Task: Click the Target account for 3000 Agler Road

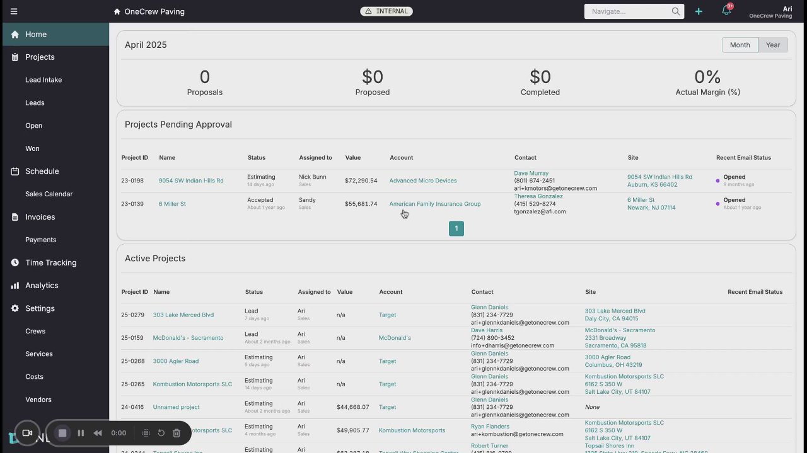Action: (x=387, y=361)
